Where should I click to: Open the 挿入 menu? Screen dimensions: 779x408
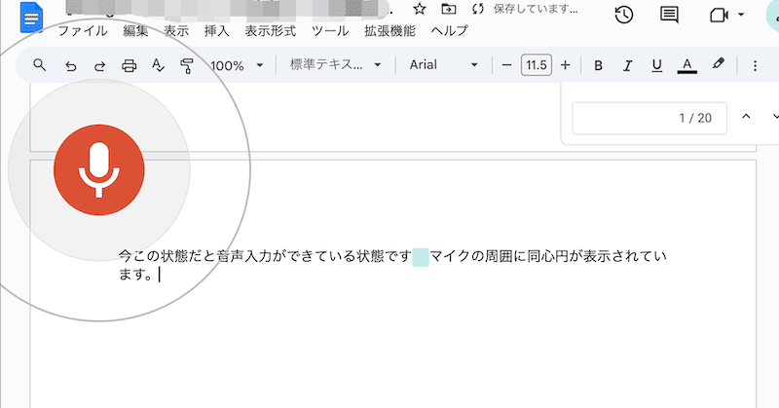click(216, 30)
